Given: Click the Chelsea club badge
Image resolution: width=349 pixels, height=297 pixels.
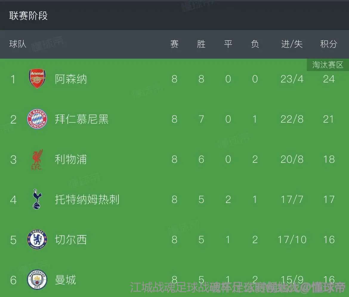Looking at the screenshot, I should click(37, 240).
